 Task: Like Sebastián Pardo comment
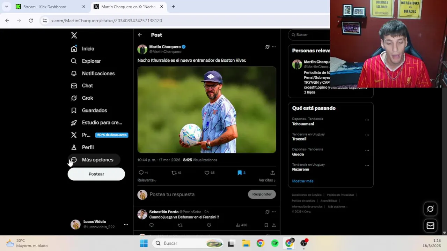tap(209, 225)
